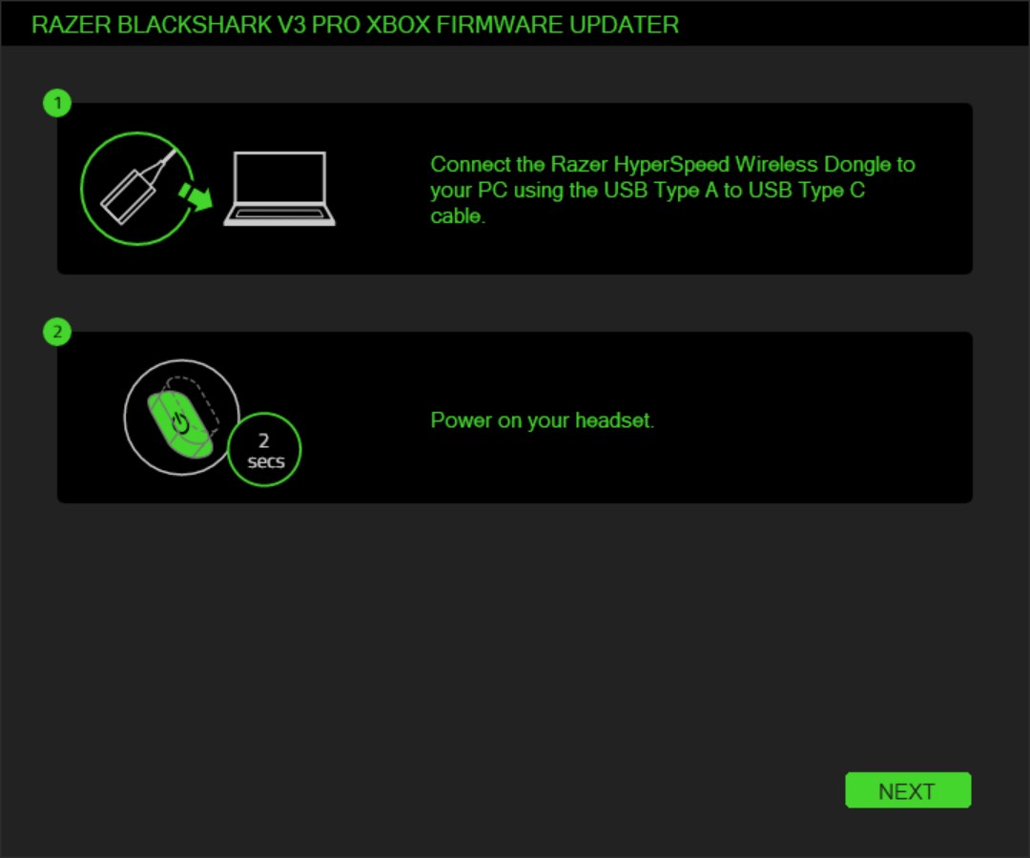Click the green headset earcup illustration
1030x858 pixels.
point(179,424)
